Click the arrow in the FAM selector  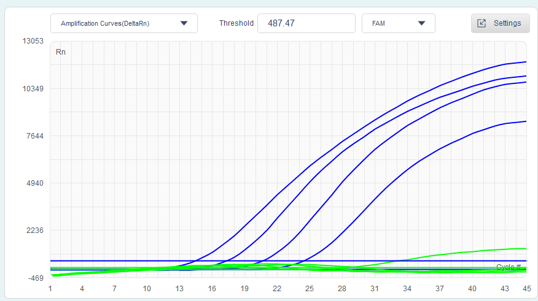(421, 23)
